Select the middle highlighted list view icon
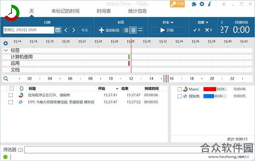 tap(133, 30)
